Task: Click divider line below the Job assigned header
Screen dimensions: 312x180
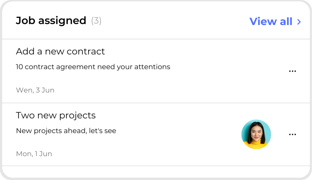Action: [156, 39]
